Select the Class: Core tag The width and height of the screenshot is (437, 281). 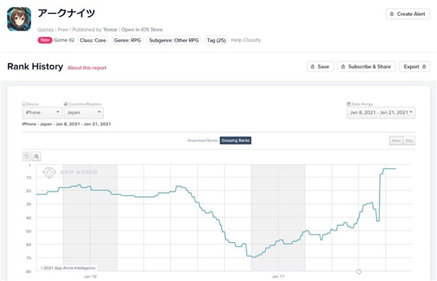[x=93, y=40]
